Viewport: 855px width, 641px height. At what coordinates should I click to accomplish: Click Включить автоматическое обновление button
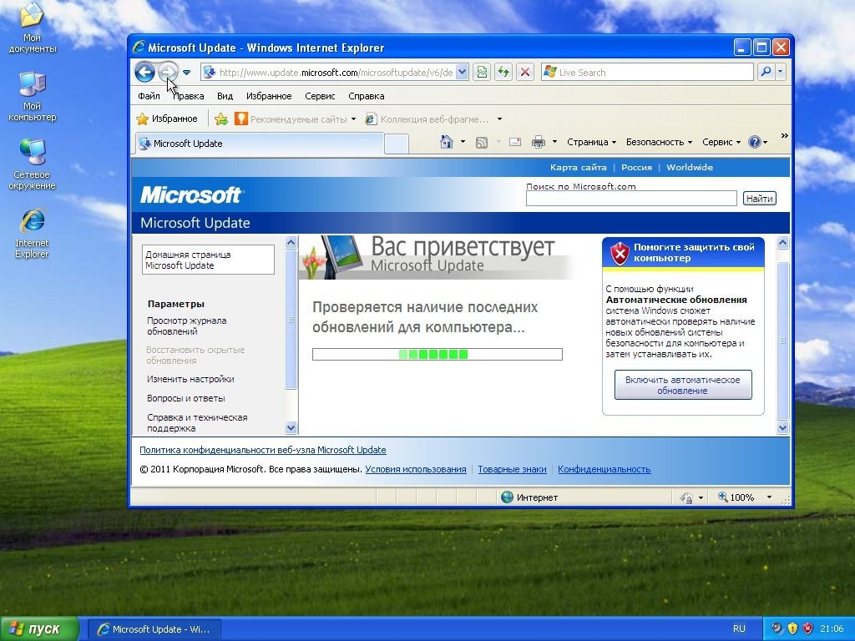(683, 385)
